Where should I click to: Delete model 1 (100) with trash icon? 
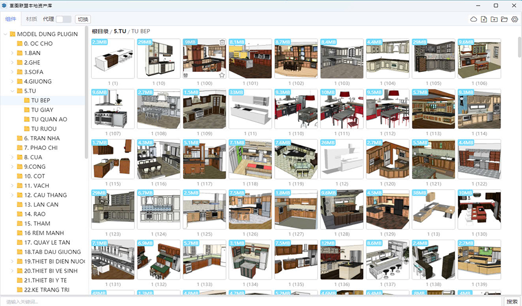click(222, 42)
